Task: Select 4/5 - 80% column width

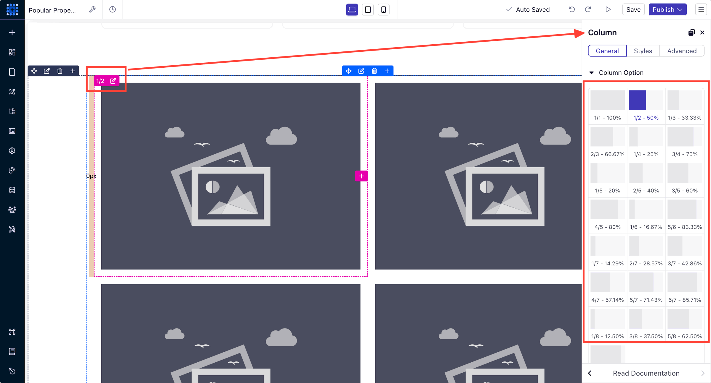Action: (608, 215)
